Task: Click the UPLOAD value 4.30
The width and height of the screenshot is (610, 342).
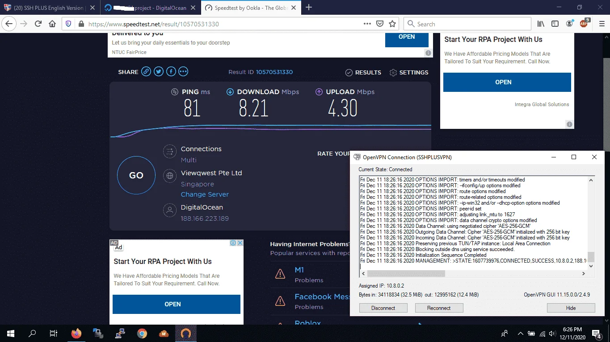Action: coord(343,108)
